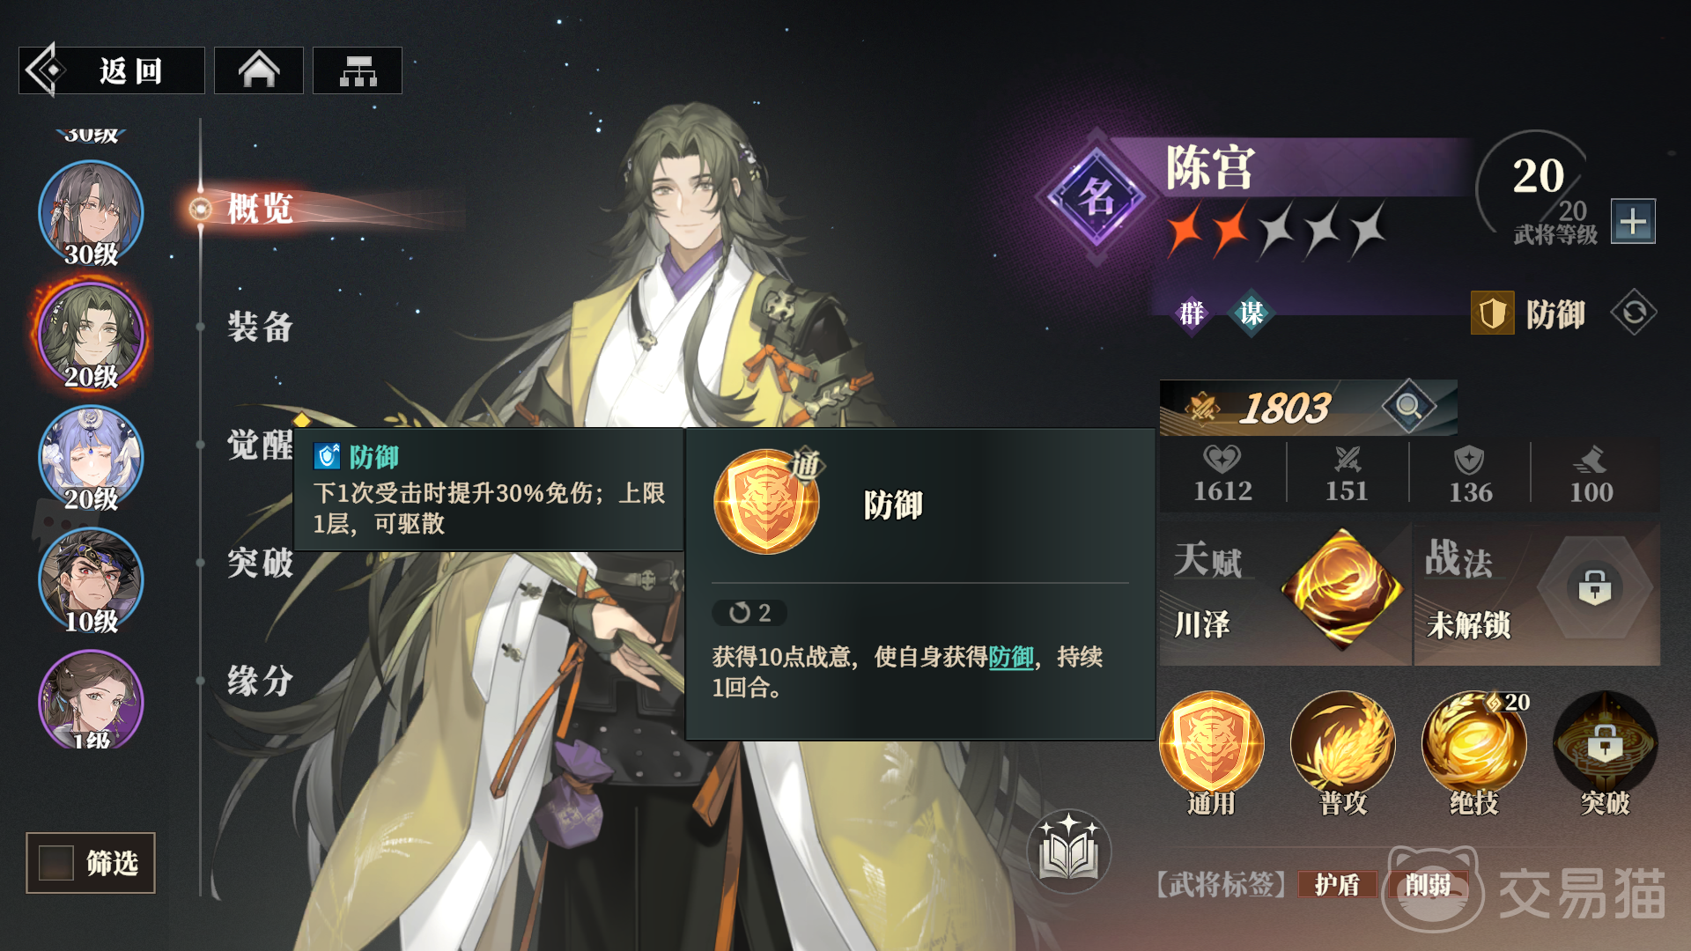This screenshot has width=1691, height=951.
Task: Click the swap icon next to 防御
Action: tap(1634, 313)
